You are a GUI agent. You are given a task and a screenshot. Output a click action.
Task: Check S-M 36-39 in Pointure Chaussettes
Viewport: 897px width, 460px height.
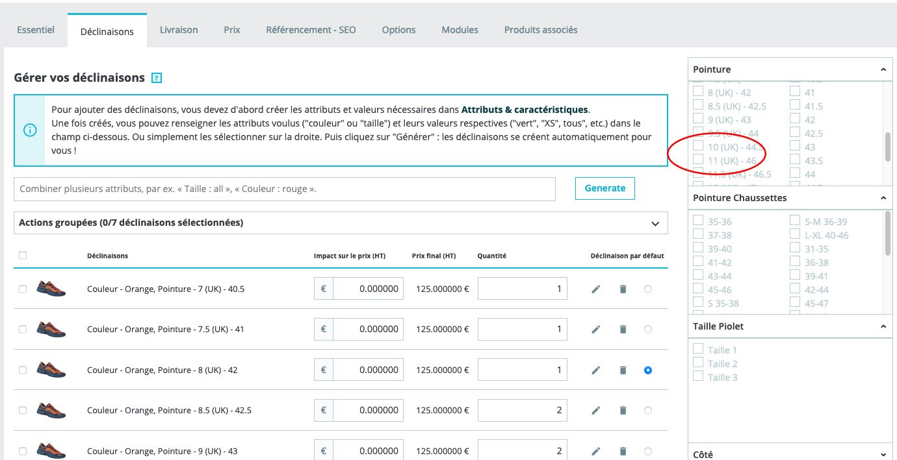pos(795,221)
